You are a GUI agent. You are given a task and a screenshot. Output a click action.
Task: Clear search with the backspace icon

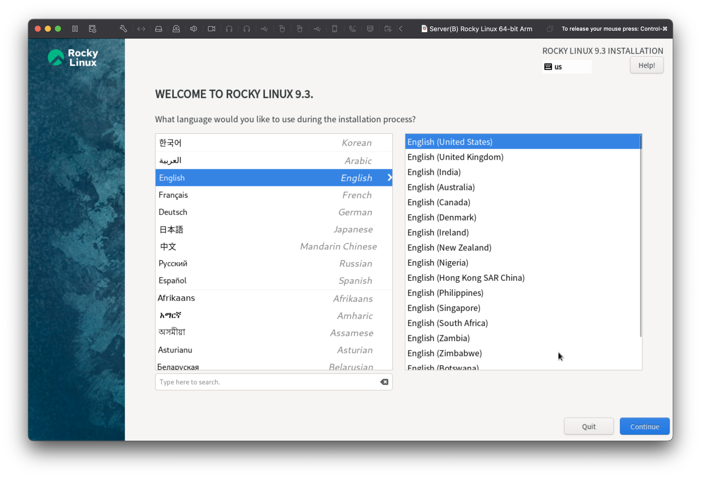point(384,382)
